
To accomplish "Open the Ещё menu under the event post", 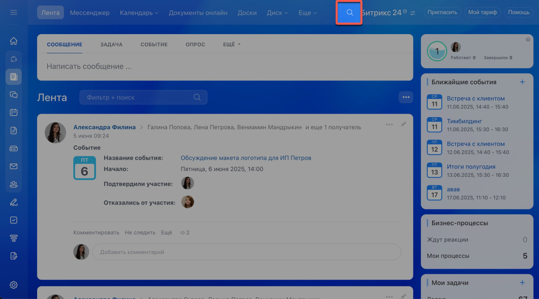I will click(x=167, y=232).
